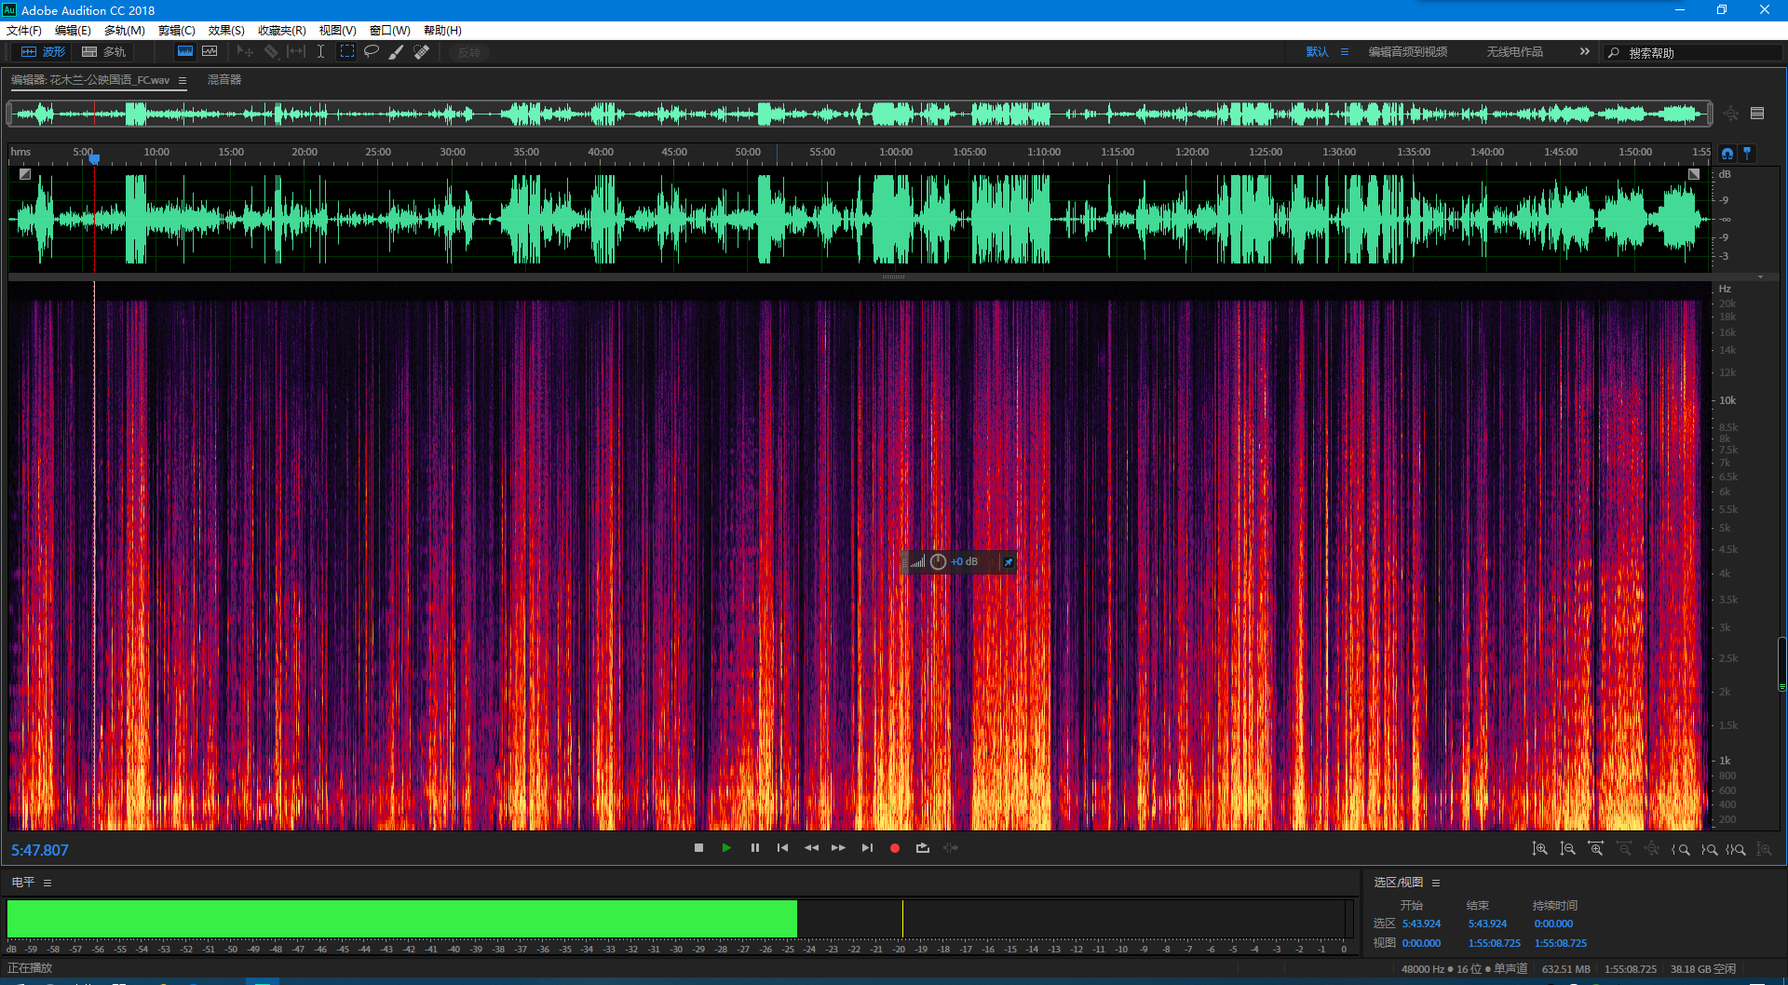Select the Time Selection tool
Image resolution: width=1788 pixels, height=985 pixels.
click(320, 52)
